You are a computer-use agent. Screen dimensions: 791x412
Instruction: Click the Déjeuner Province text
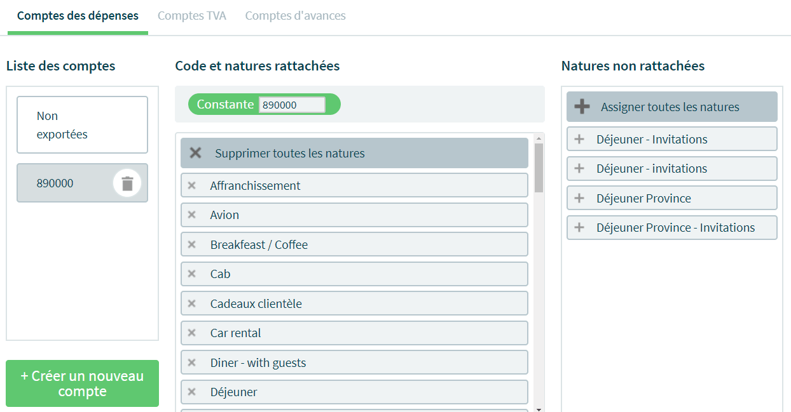(x=643, y=198)
